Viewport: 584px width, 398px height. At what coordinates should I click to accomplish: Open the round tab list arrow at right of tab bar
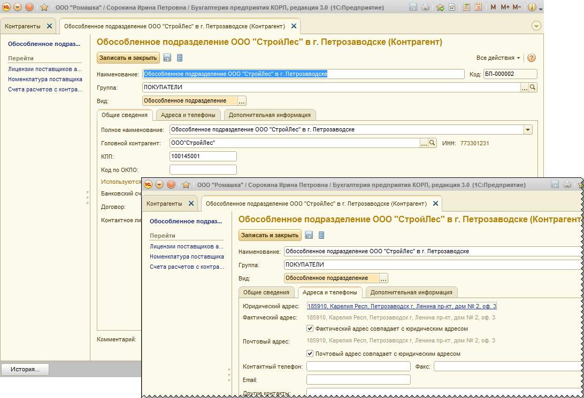point(536,26)
